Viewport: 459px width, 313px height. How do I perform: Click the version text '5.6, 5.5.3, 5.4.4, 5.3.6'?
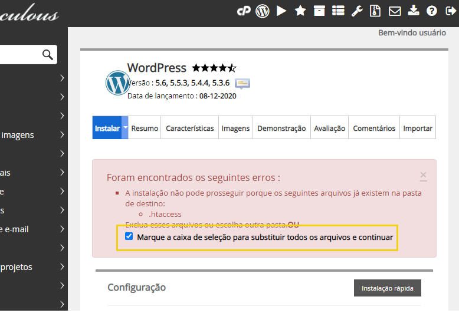click(192, 83)
